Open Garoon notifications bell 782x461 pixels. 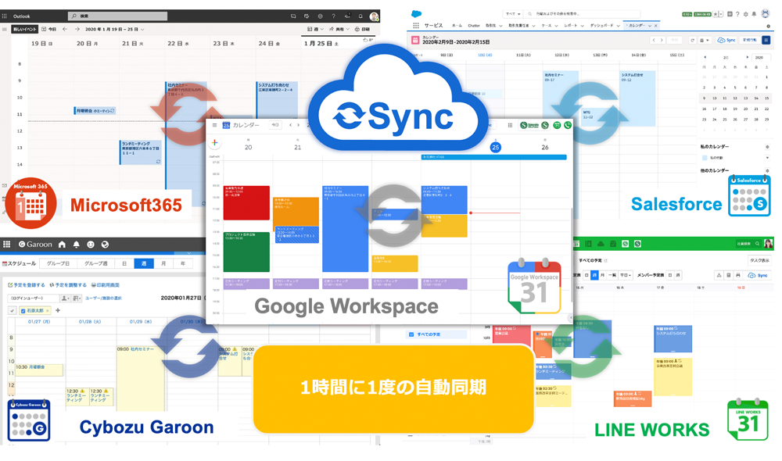77,245
